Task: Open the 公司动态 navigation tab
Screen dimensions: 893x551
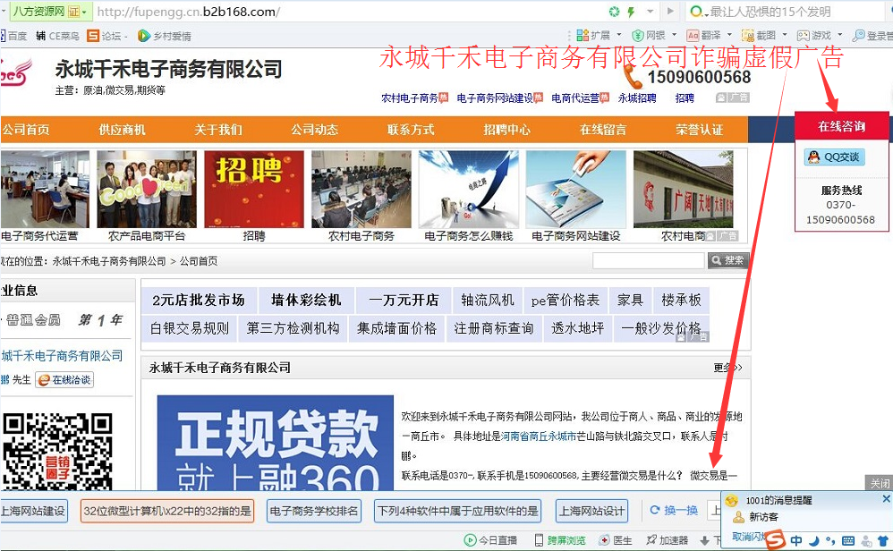Action: pos(314,130)
